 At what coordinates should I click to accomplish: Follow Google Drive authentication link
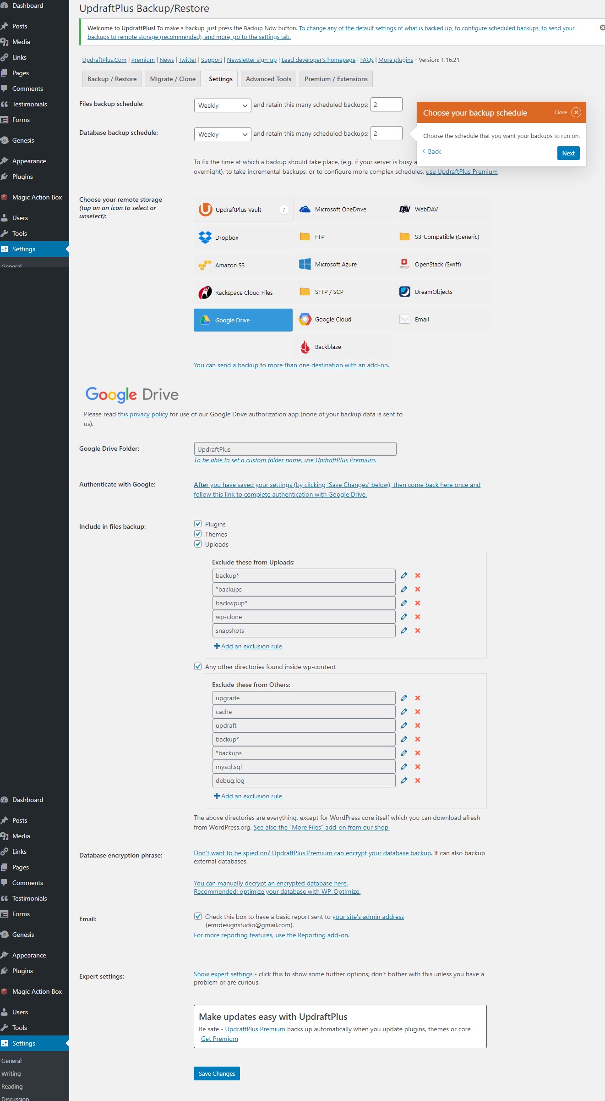337,489
